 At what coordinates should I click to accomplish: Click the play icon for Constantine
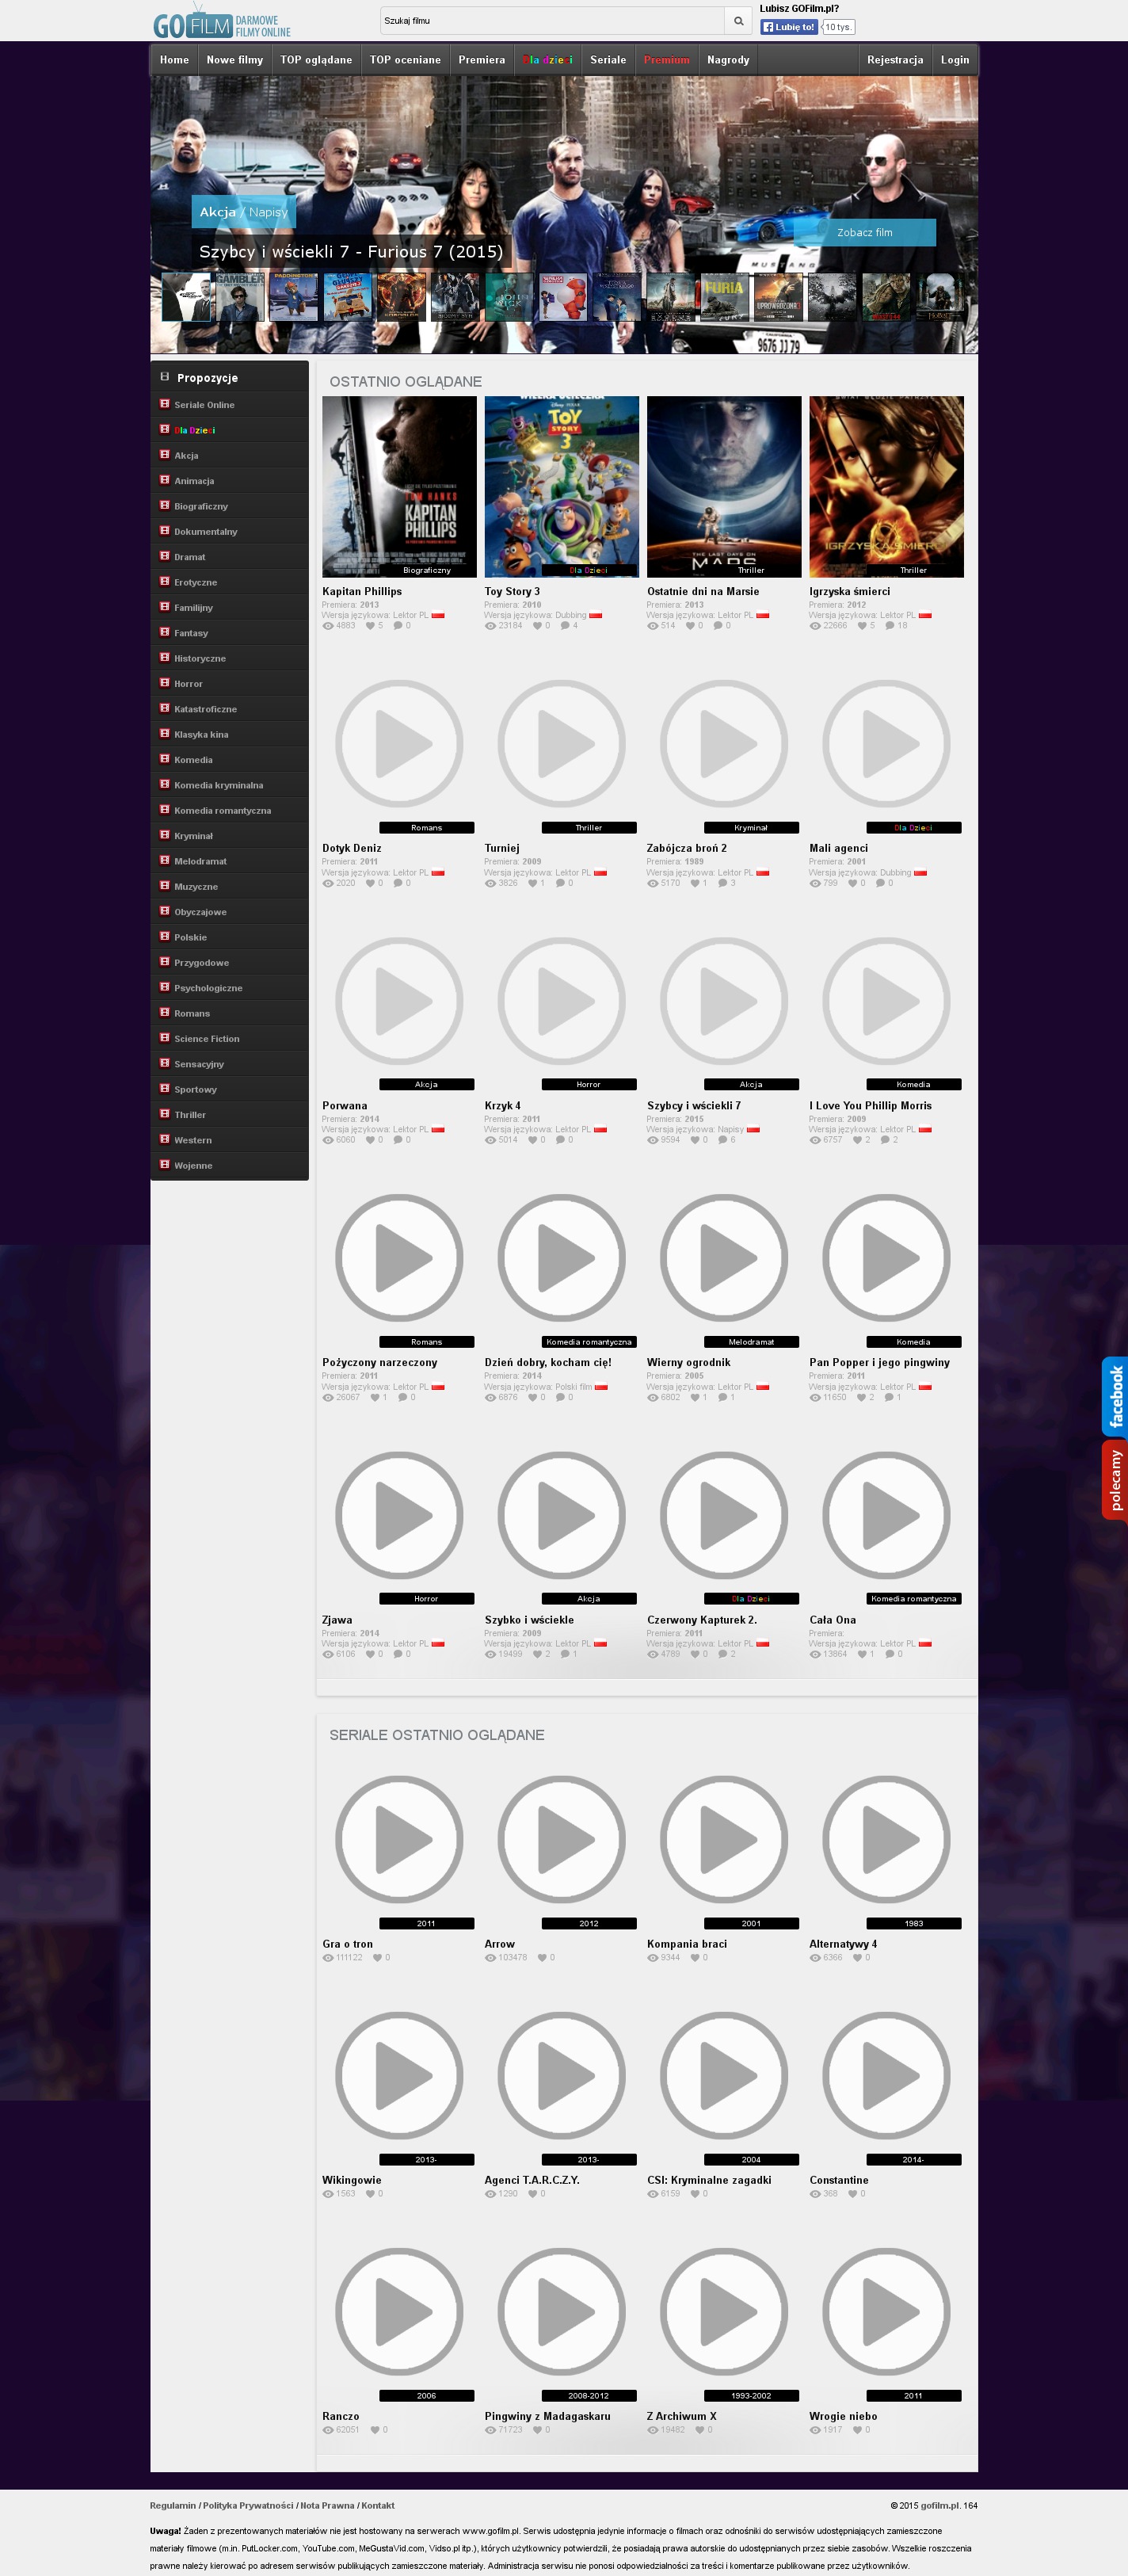[886, 2075]
